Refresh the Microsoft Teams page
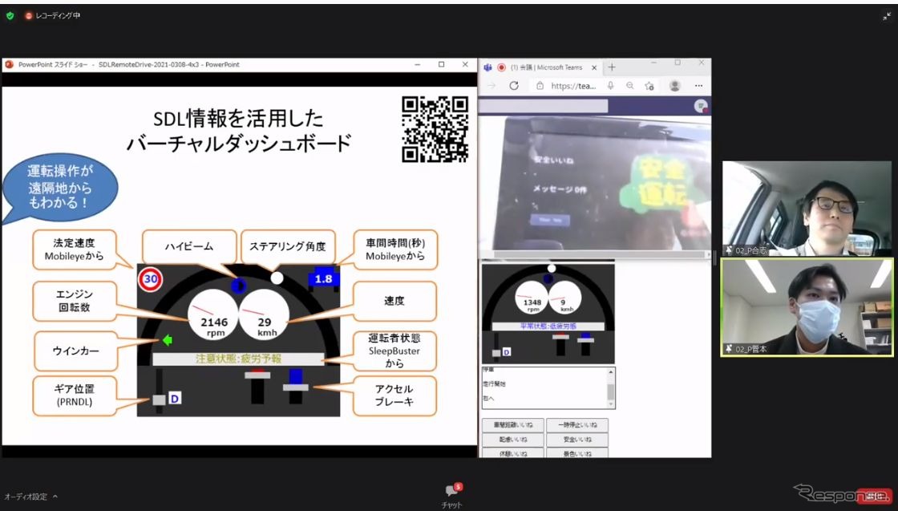The image size is (898, 511). (514, 84)
